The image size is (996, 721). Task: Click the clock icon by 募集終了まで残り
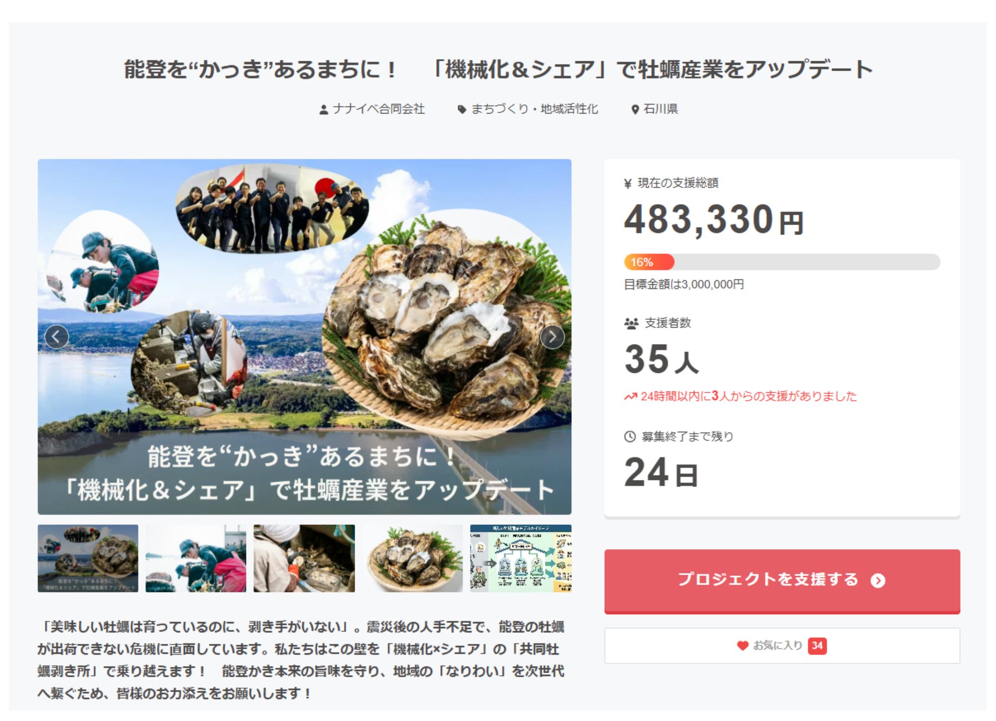click(630, 437)
